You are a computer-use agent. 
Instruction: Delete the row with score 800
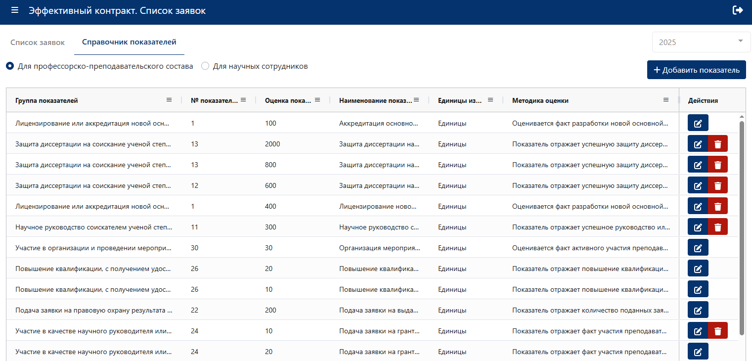[x=718, y=165]
